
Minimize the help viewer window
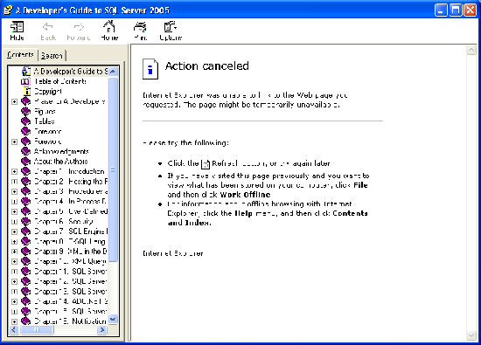pos(441,10)
